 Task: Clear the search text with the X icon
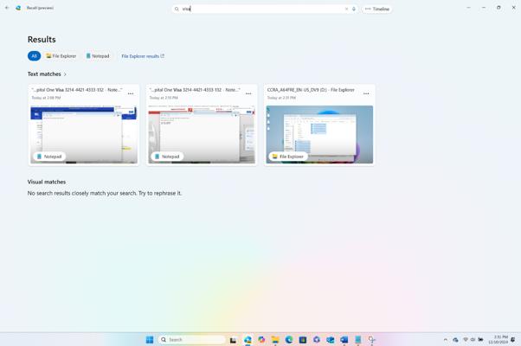pyautogui.click(x=347, y=9)
